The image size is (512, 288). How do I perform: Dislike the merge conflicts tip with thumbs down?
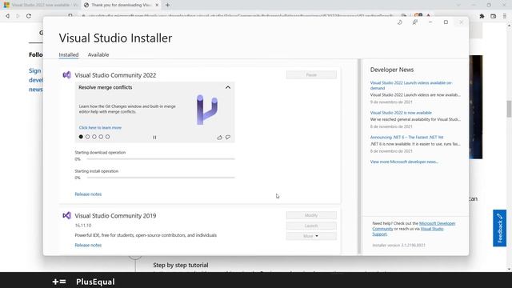click(x=228, y=138)
